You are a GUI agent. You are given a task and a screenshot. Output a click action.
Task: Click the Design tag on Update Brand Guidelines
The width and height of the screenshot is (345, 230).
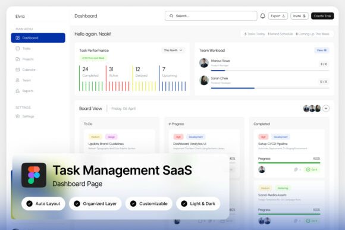pyautogui.click(x=111, y=137)
